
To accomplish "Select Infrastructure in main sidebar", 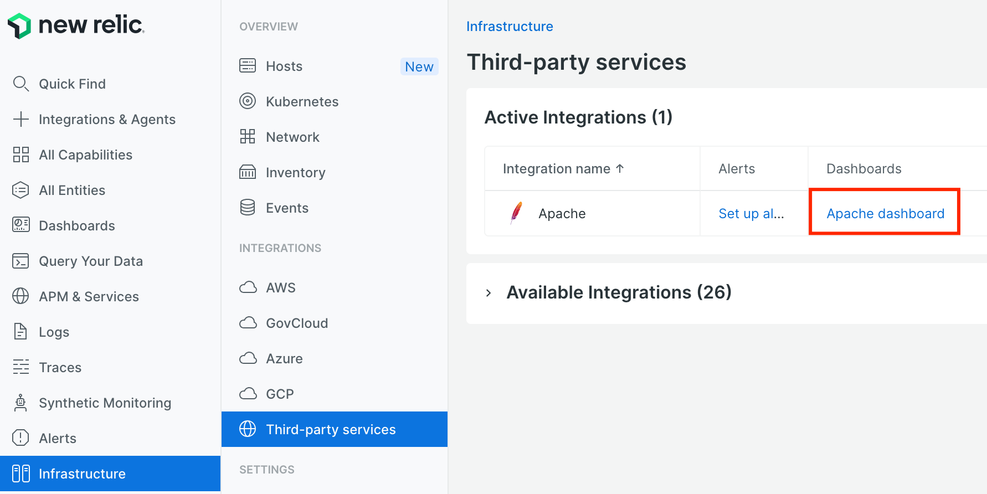I will coord(111,474).
